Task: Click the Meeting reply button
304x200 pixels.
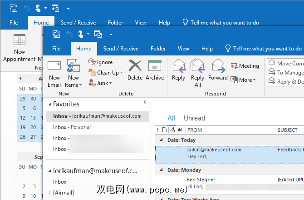Action: 245,66
